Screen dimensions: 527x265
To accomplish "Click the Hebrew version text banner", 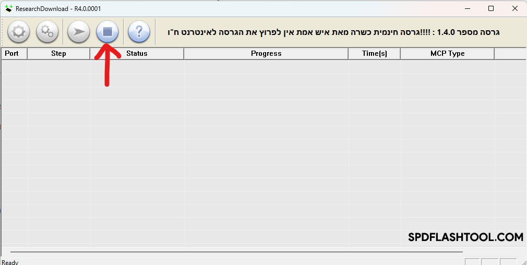I will (333, 32).
